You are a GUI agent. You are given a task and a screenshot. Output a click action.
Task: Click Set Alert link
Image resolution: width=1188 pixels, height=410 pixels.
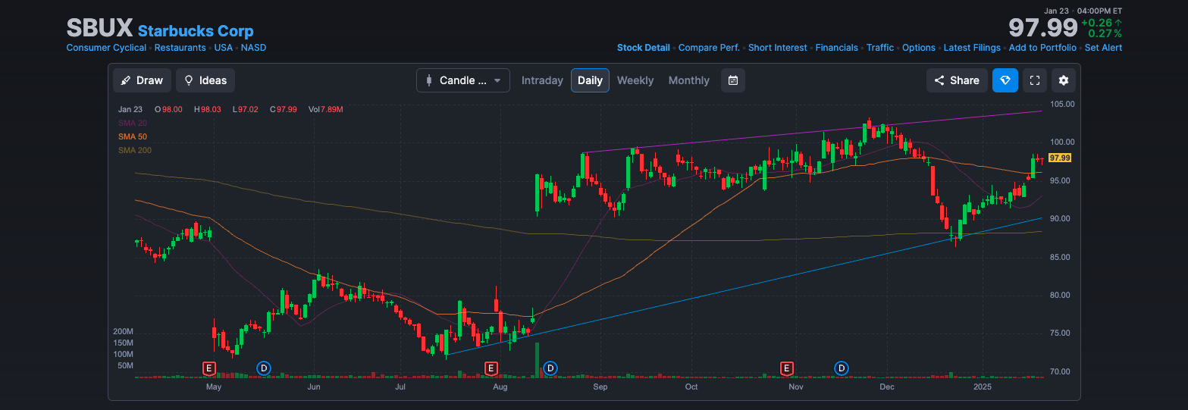tap(1103, 48)
